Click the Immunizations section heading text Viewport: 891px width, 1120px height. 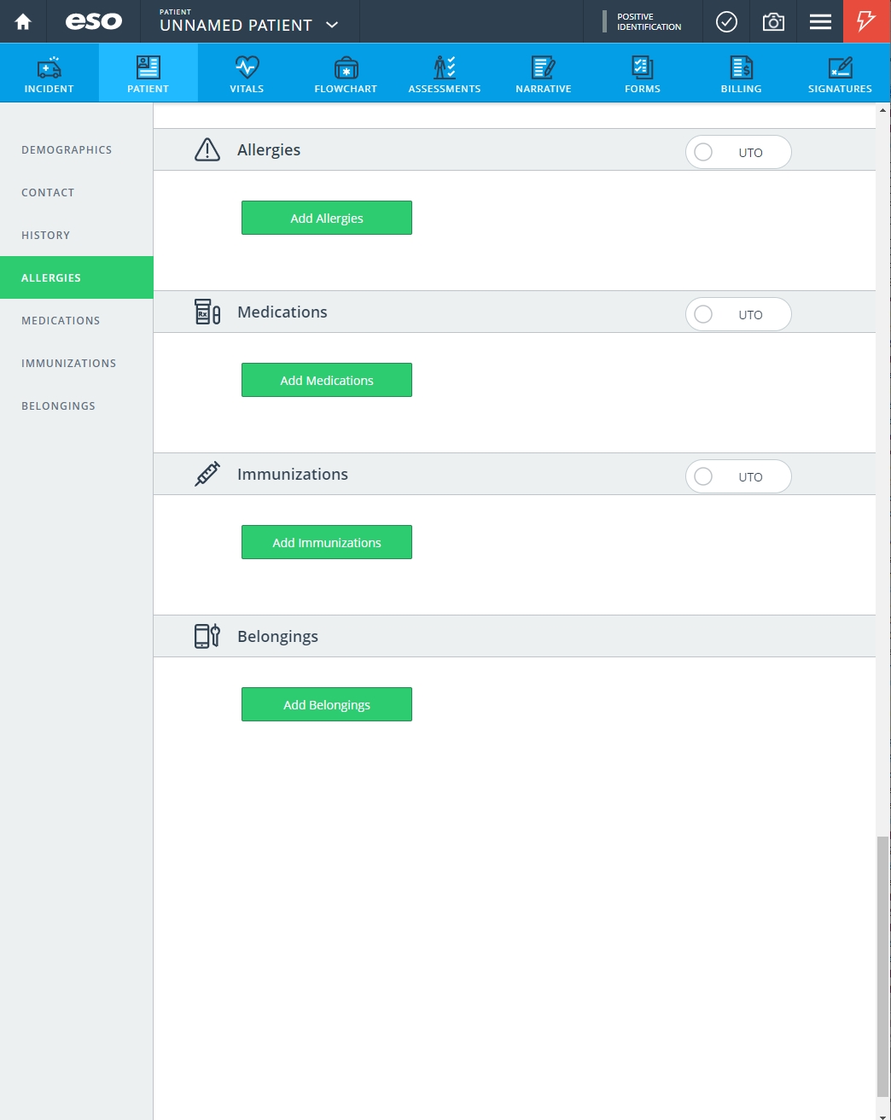tap(293, 474)
